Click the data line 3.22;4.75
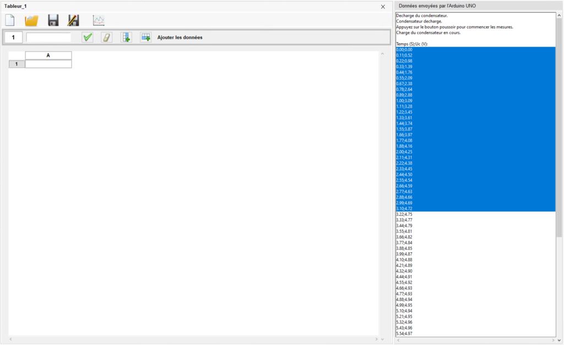This screenshot has width=564, height=345. point(404,214)
